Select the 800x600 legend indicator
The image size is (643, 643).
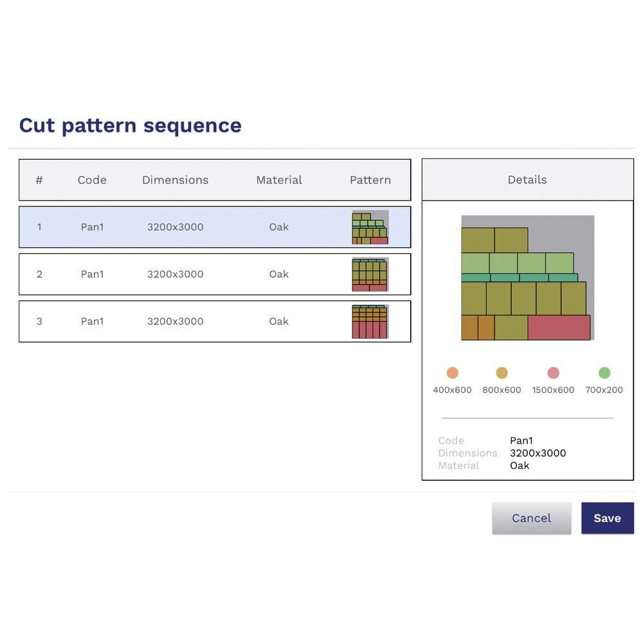click(502, 372)
